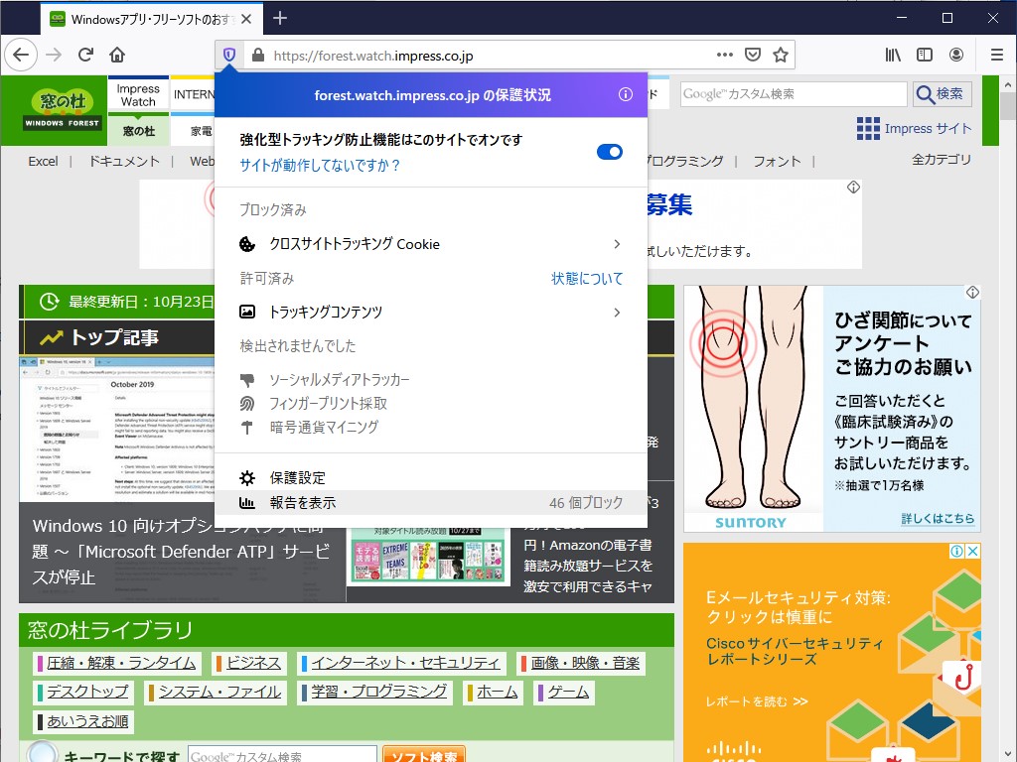Viewport: 1017px width, 762px height.
Task: Expand クロスサイトトラッキング Cookie details
Action: click(618, 243)
